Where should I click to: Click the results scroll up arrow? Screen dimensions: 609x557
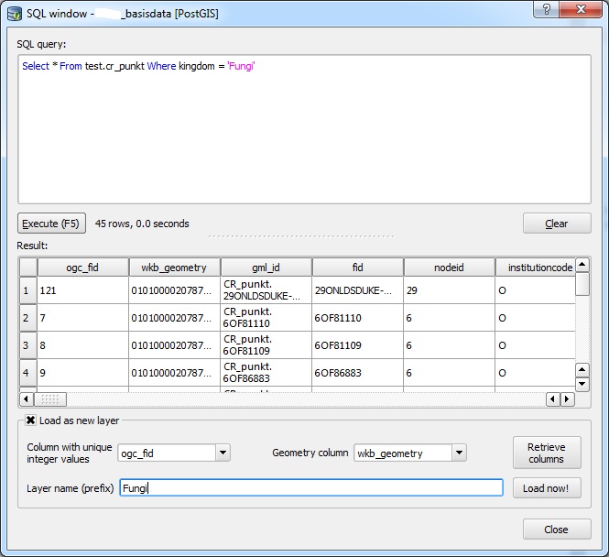[582, 265]
